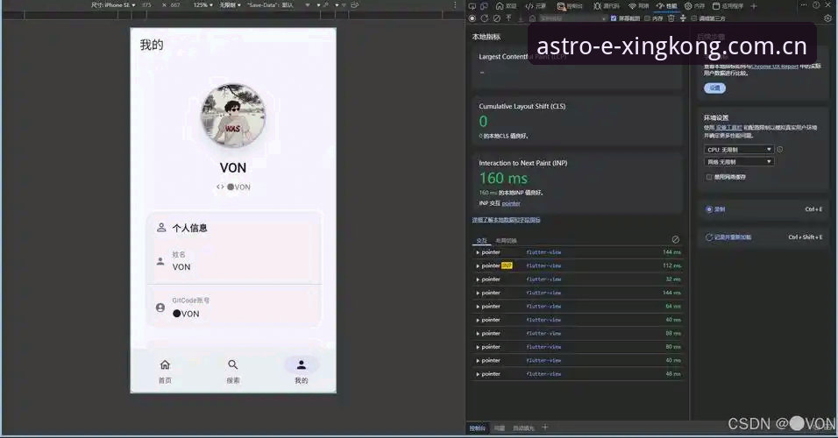Clear the interactions log list
The height and width of the screenshot is (438, 838).
tap(676, 239)
